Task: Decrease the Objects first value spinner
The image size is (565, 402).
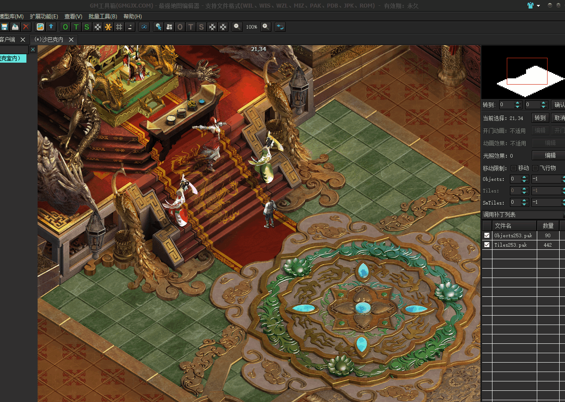Action: click(x=525, y=181)
